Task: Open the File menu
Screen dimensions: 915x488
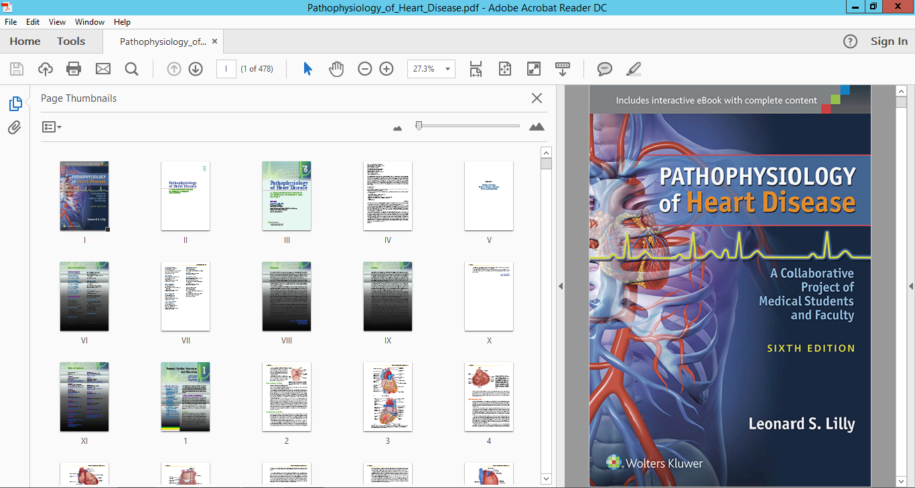Action: pos(11,22)
